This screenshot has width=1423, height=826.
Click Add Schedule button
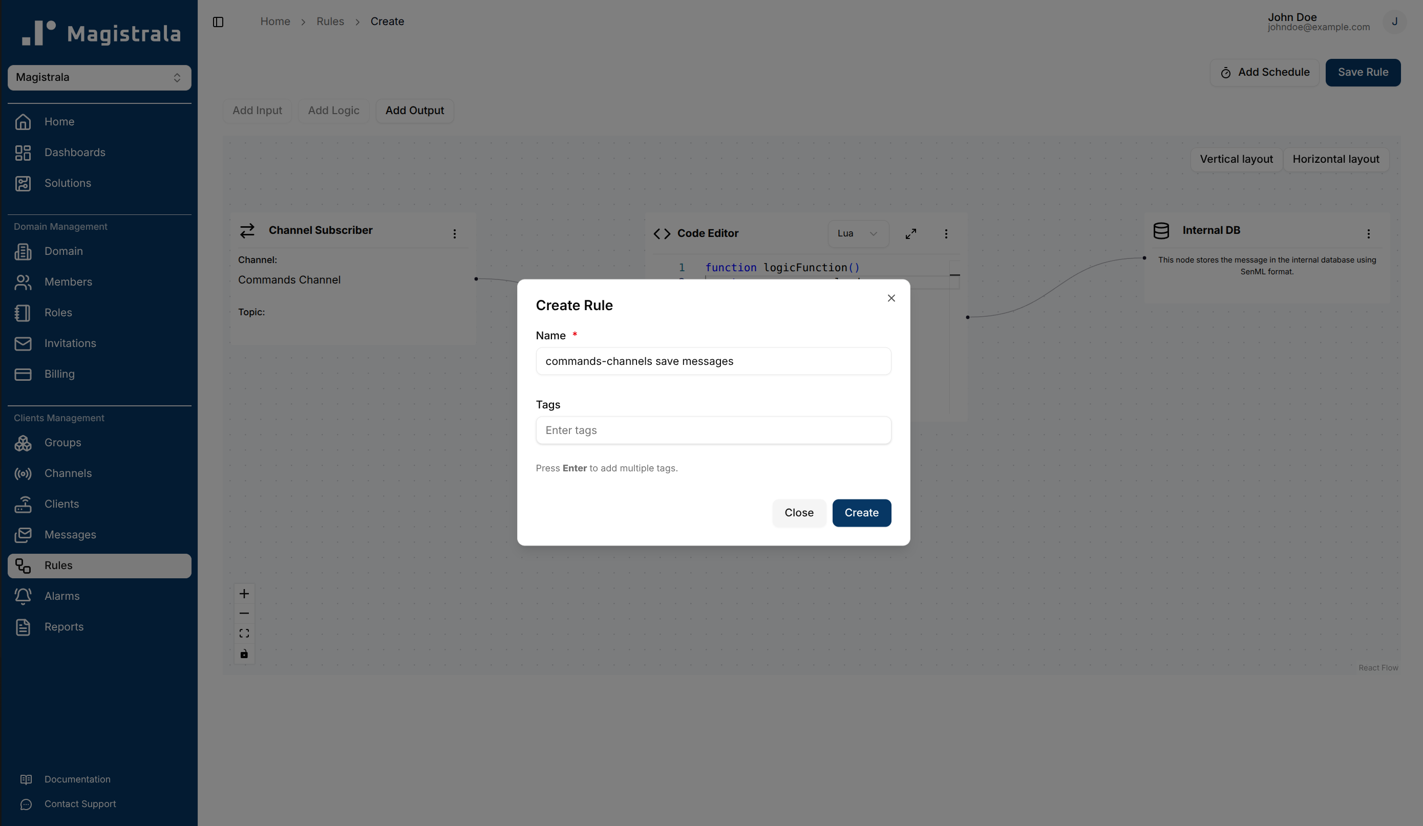1264,72
